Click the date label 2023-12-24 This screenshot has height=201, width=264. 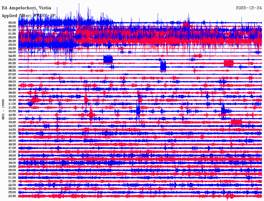point(249,8)
